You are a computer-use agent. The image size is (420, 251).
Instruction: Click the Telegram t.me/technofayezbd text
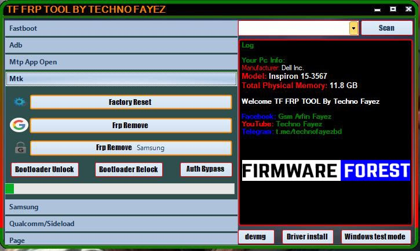pos(292,132)
